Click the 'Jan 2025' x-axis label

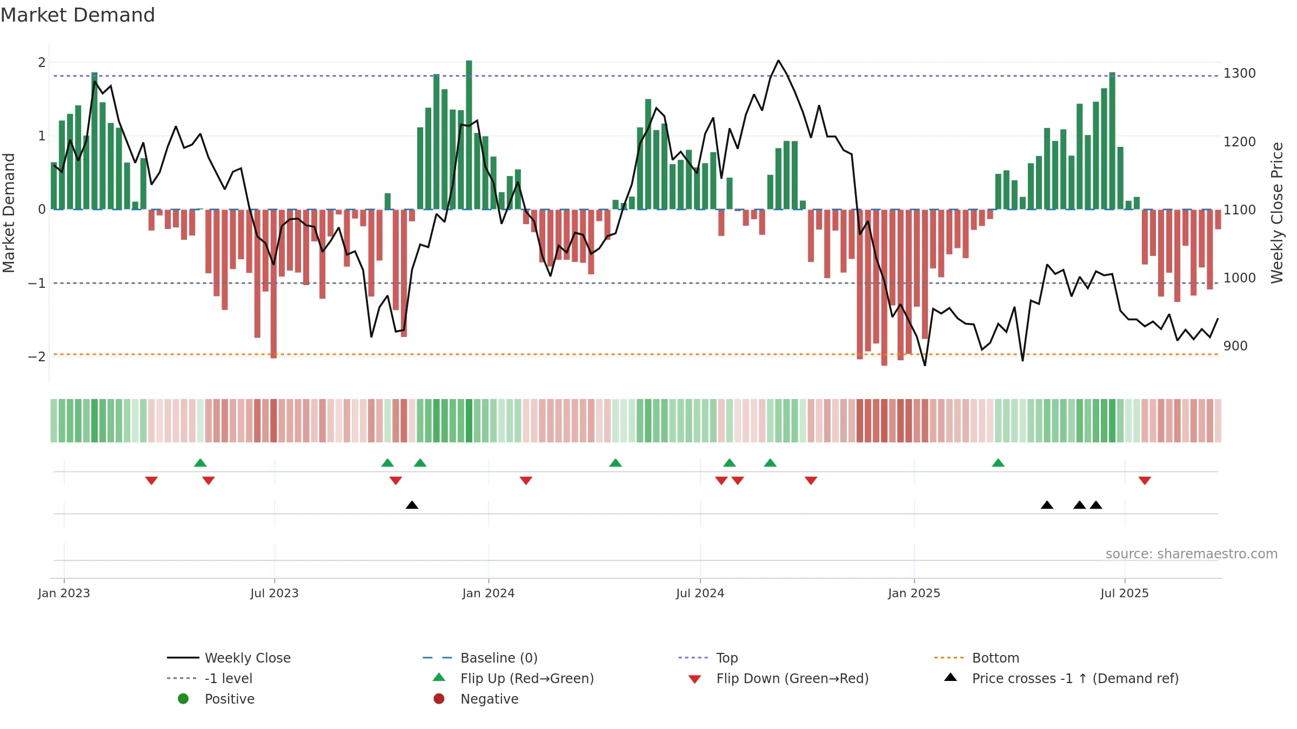coord(914,593)
